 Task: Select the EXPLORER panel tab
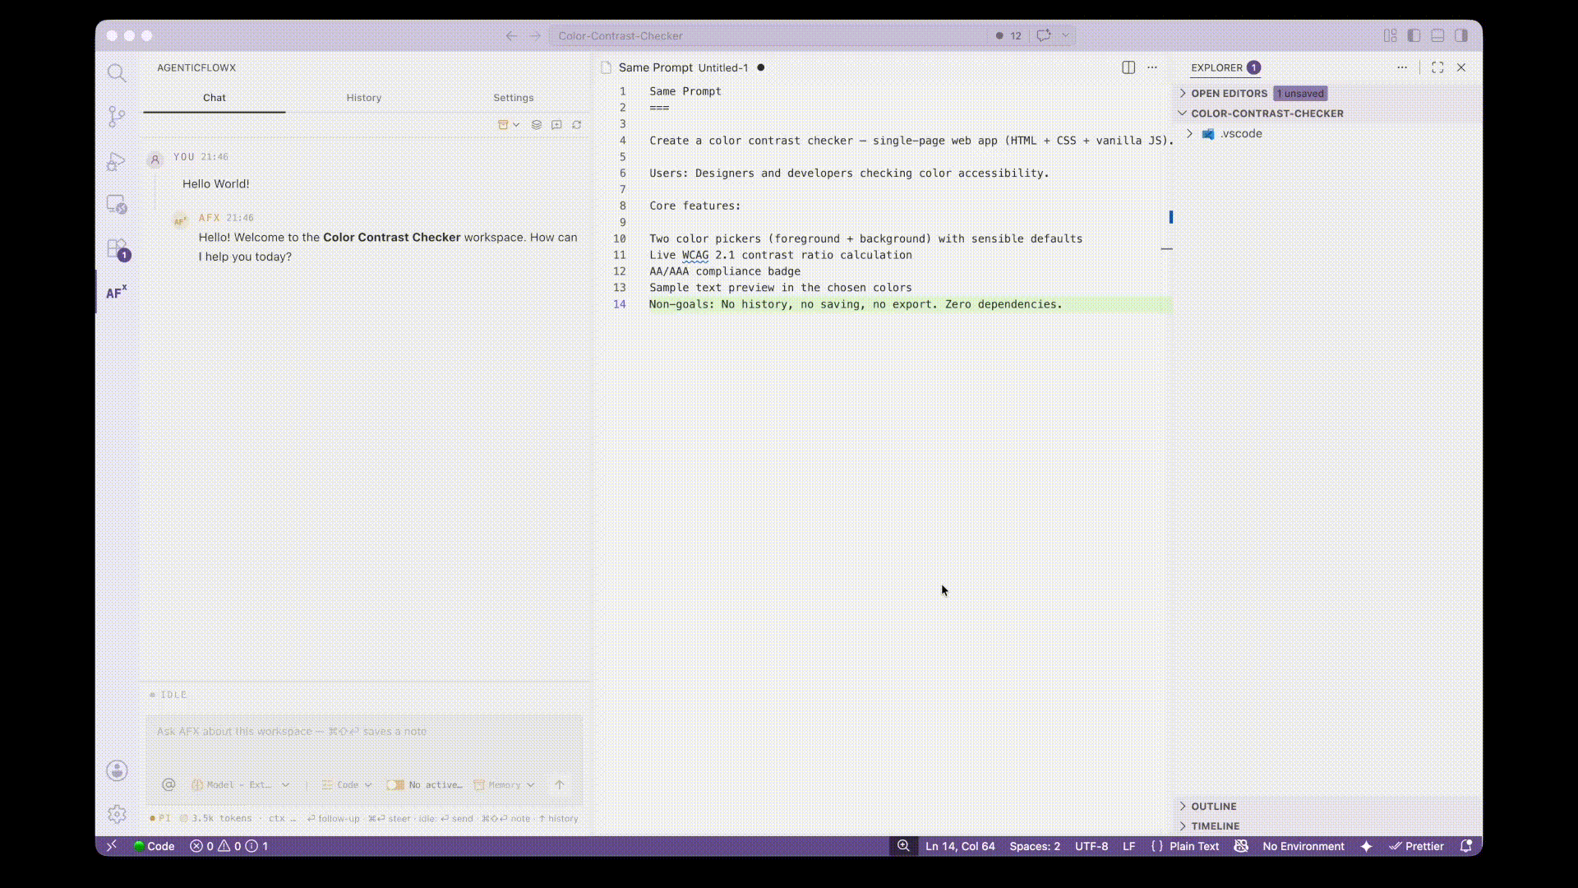(1225, 67)
